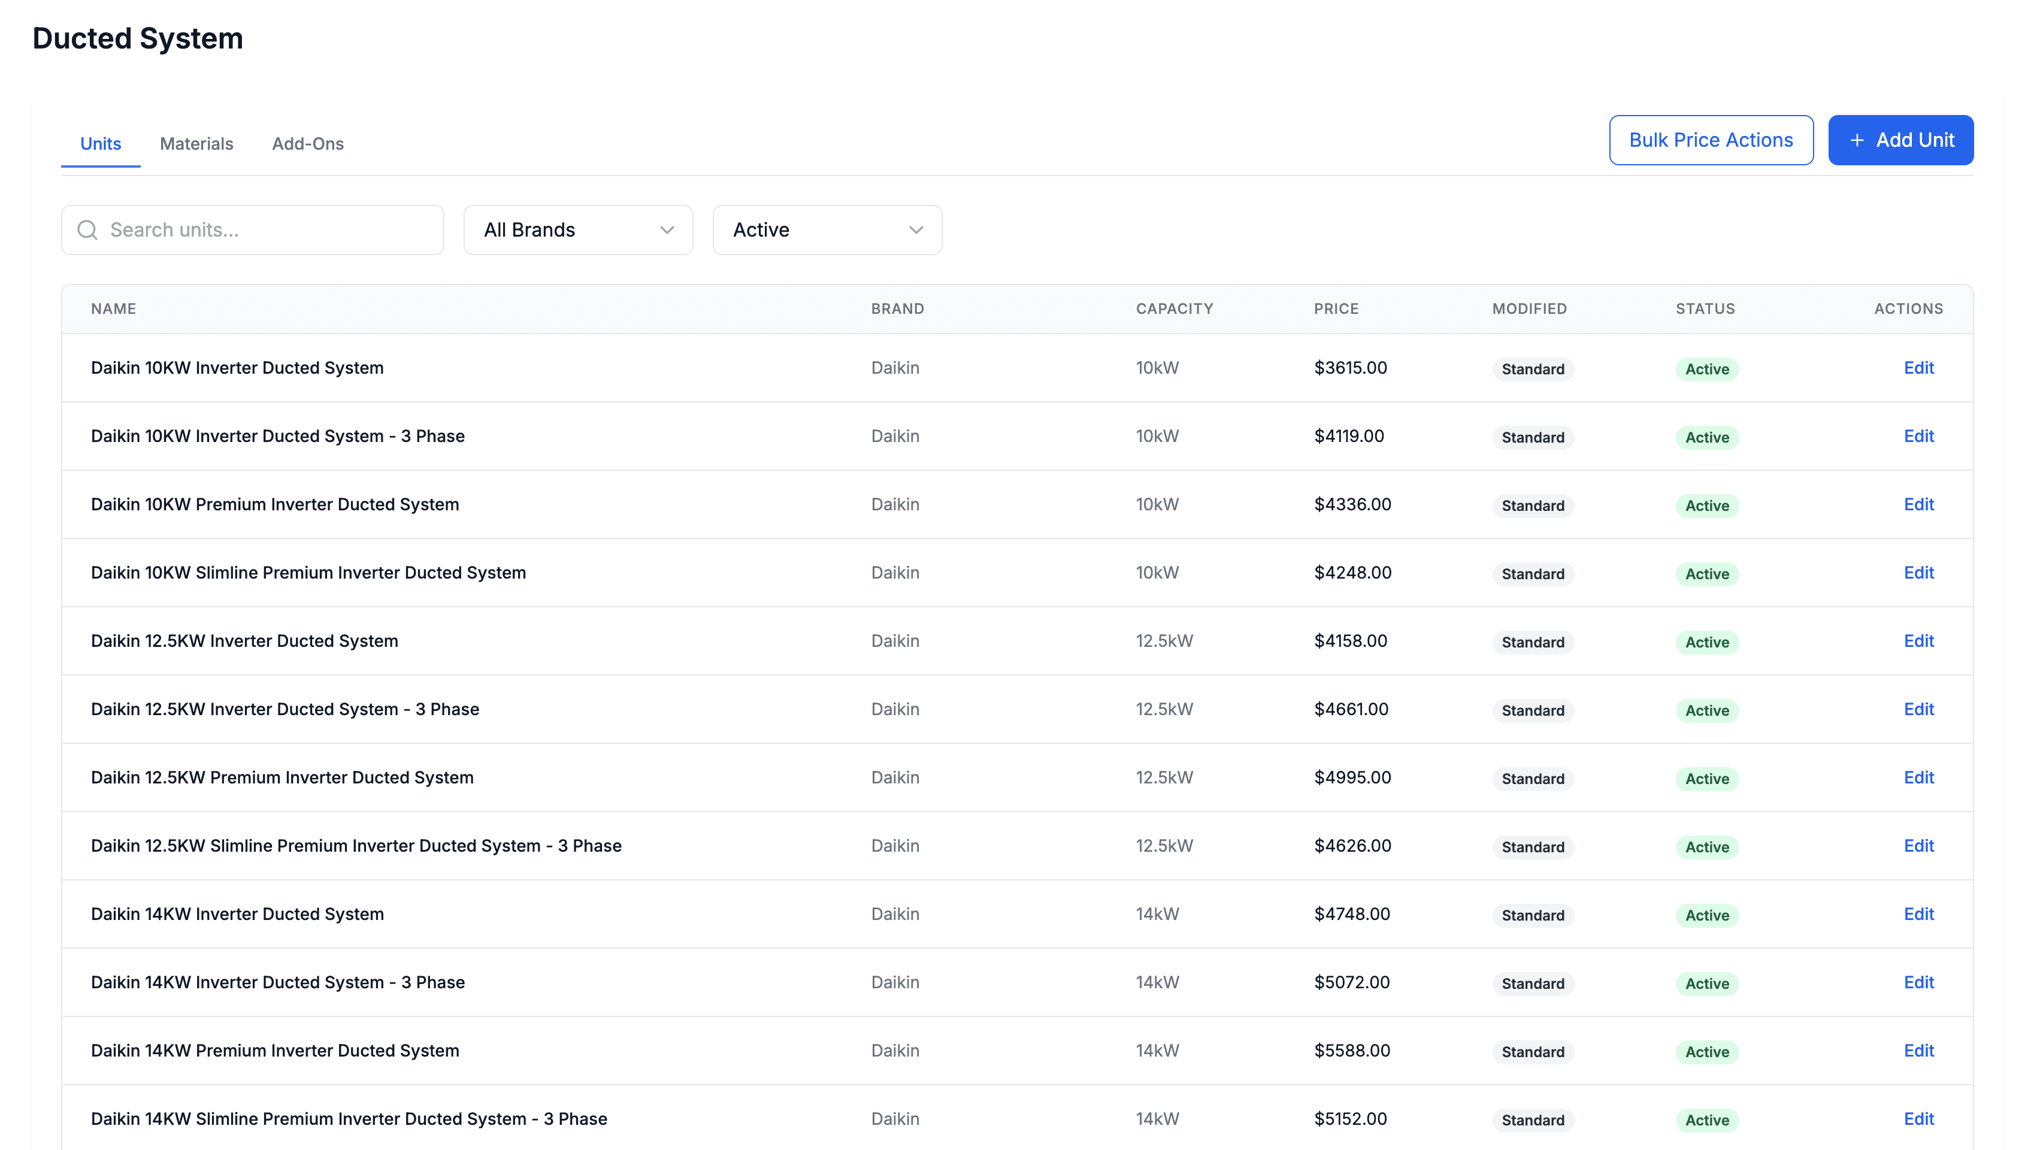
Task: Focus the Search units input field
Action: coord(268,230)
